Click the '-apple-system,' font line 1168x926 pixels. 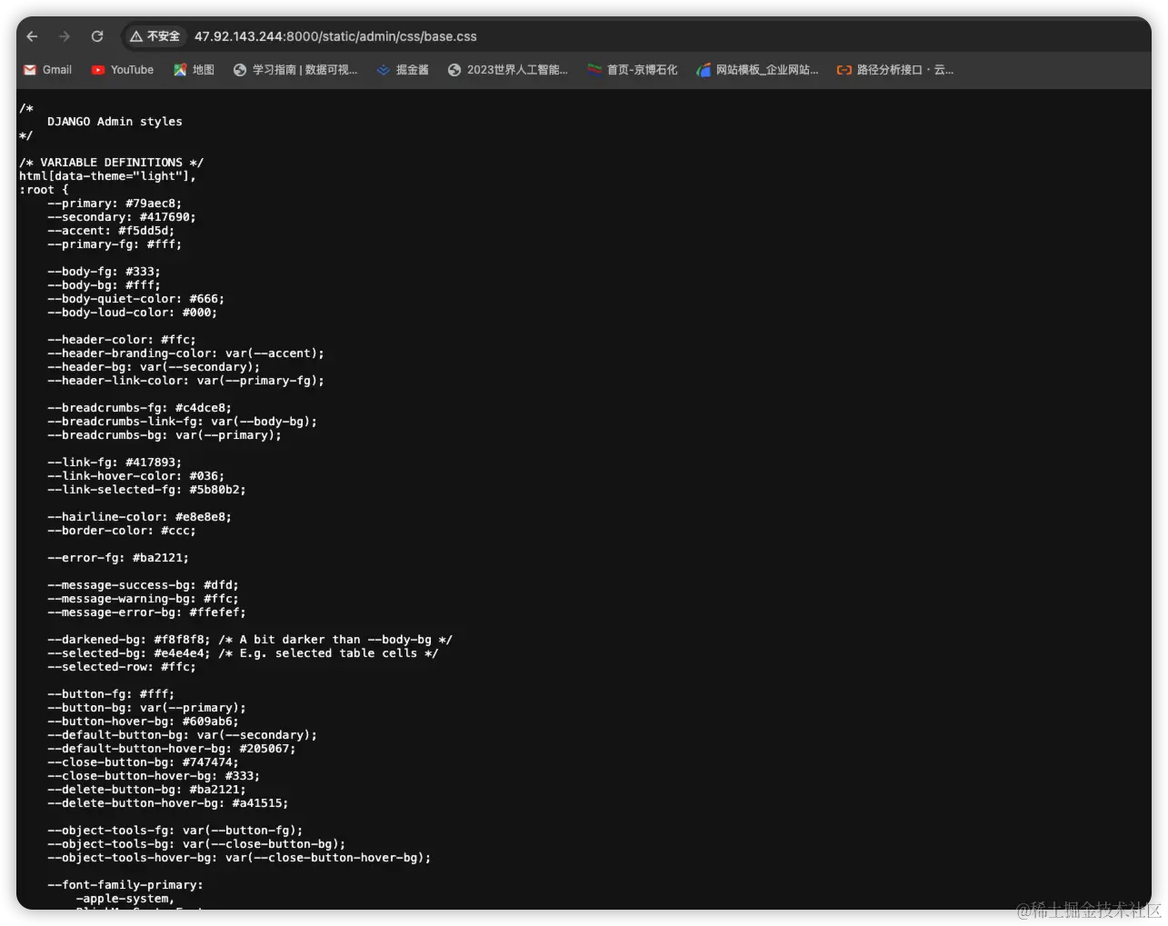(x=125, y=899)
